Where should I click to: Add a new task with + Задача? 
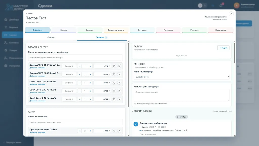(x=223, y=48)
